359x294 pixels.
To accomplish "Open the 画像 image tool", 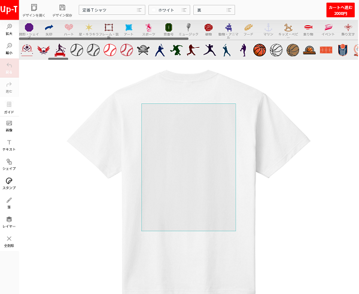I will tap(9, 126).
